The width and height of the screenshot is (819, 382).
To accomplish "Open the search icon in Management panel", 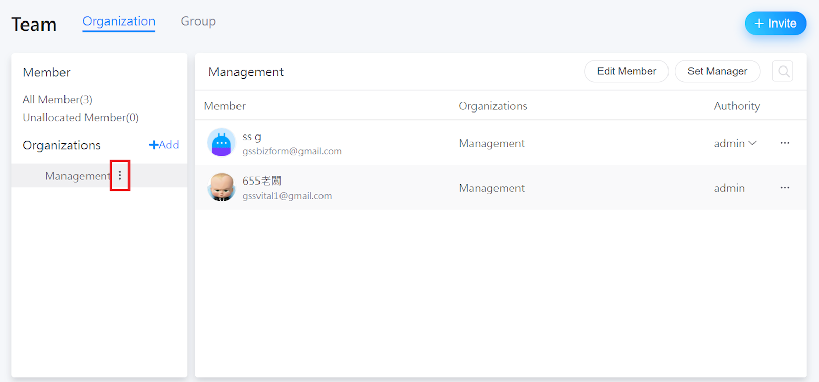I will pos(783,72).
